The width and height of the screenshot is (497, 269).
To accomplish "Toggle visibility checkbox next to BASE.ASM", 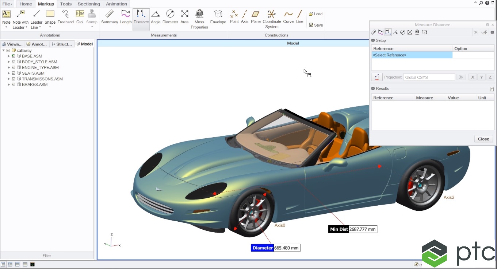I will (13, 56).
